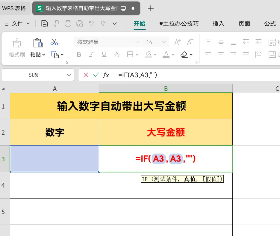Open the font size 14 dropdown
This screenshot has height=236, width=280.
coord(164,42)
